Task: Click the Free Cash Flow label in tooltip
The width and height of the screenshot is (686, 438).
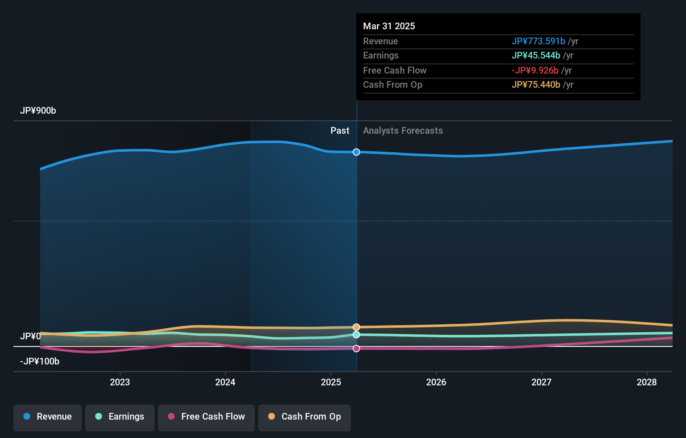Action: click(x=395, y=70)
